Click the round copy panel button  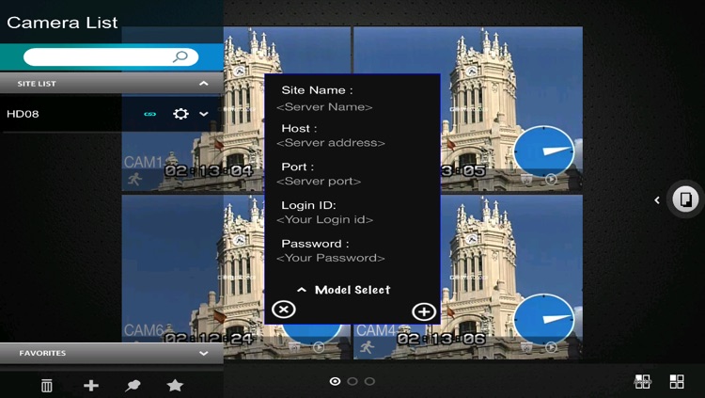coord(685,199)
